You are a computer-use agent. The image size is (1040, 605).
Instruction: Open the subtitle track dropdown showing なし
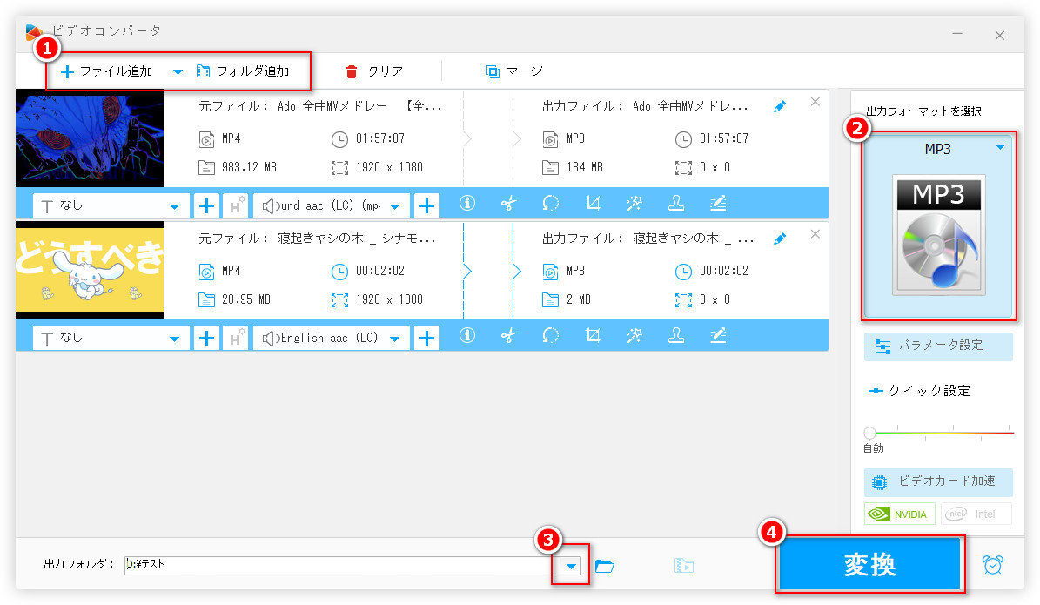point(111,204)
